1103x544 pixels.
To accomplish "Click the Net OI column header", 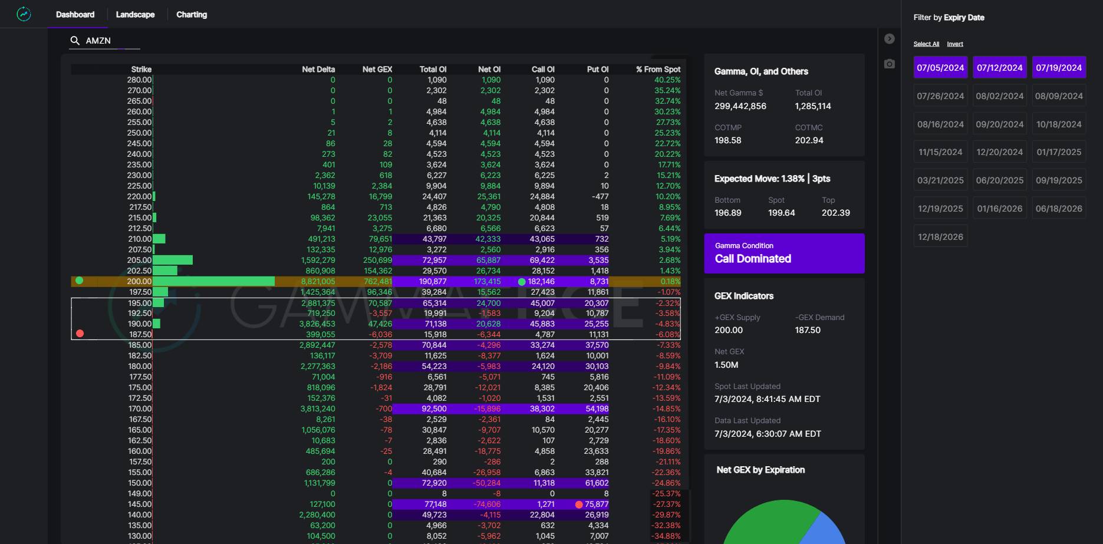I will (489, 69).
